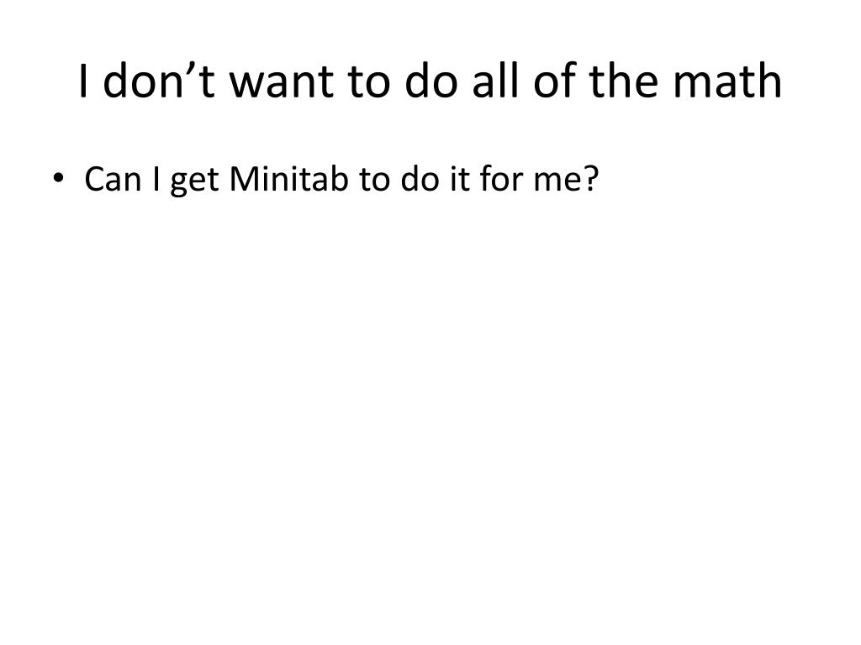Click the word "want" in the title
The image size is (861, 645).
pyautogui.click(x=282, y=83)
